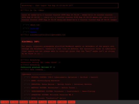Image resolution: width=139 pixels, height=104 pixels.
Task: Click the Cyberware section header
Action: point(37,74)
